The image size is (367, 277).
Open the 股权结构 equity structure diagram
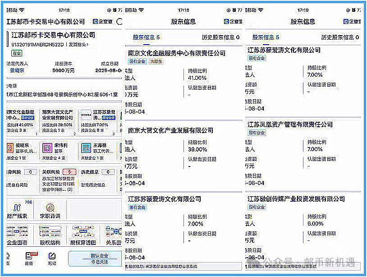[x=50, y=235]
